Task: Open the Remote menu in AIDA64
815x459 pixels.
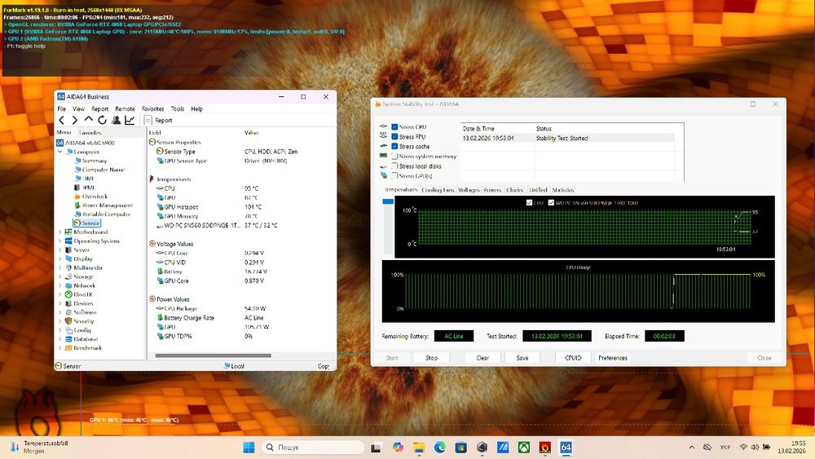Action: pyautogui.click(x=125, y=108)
